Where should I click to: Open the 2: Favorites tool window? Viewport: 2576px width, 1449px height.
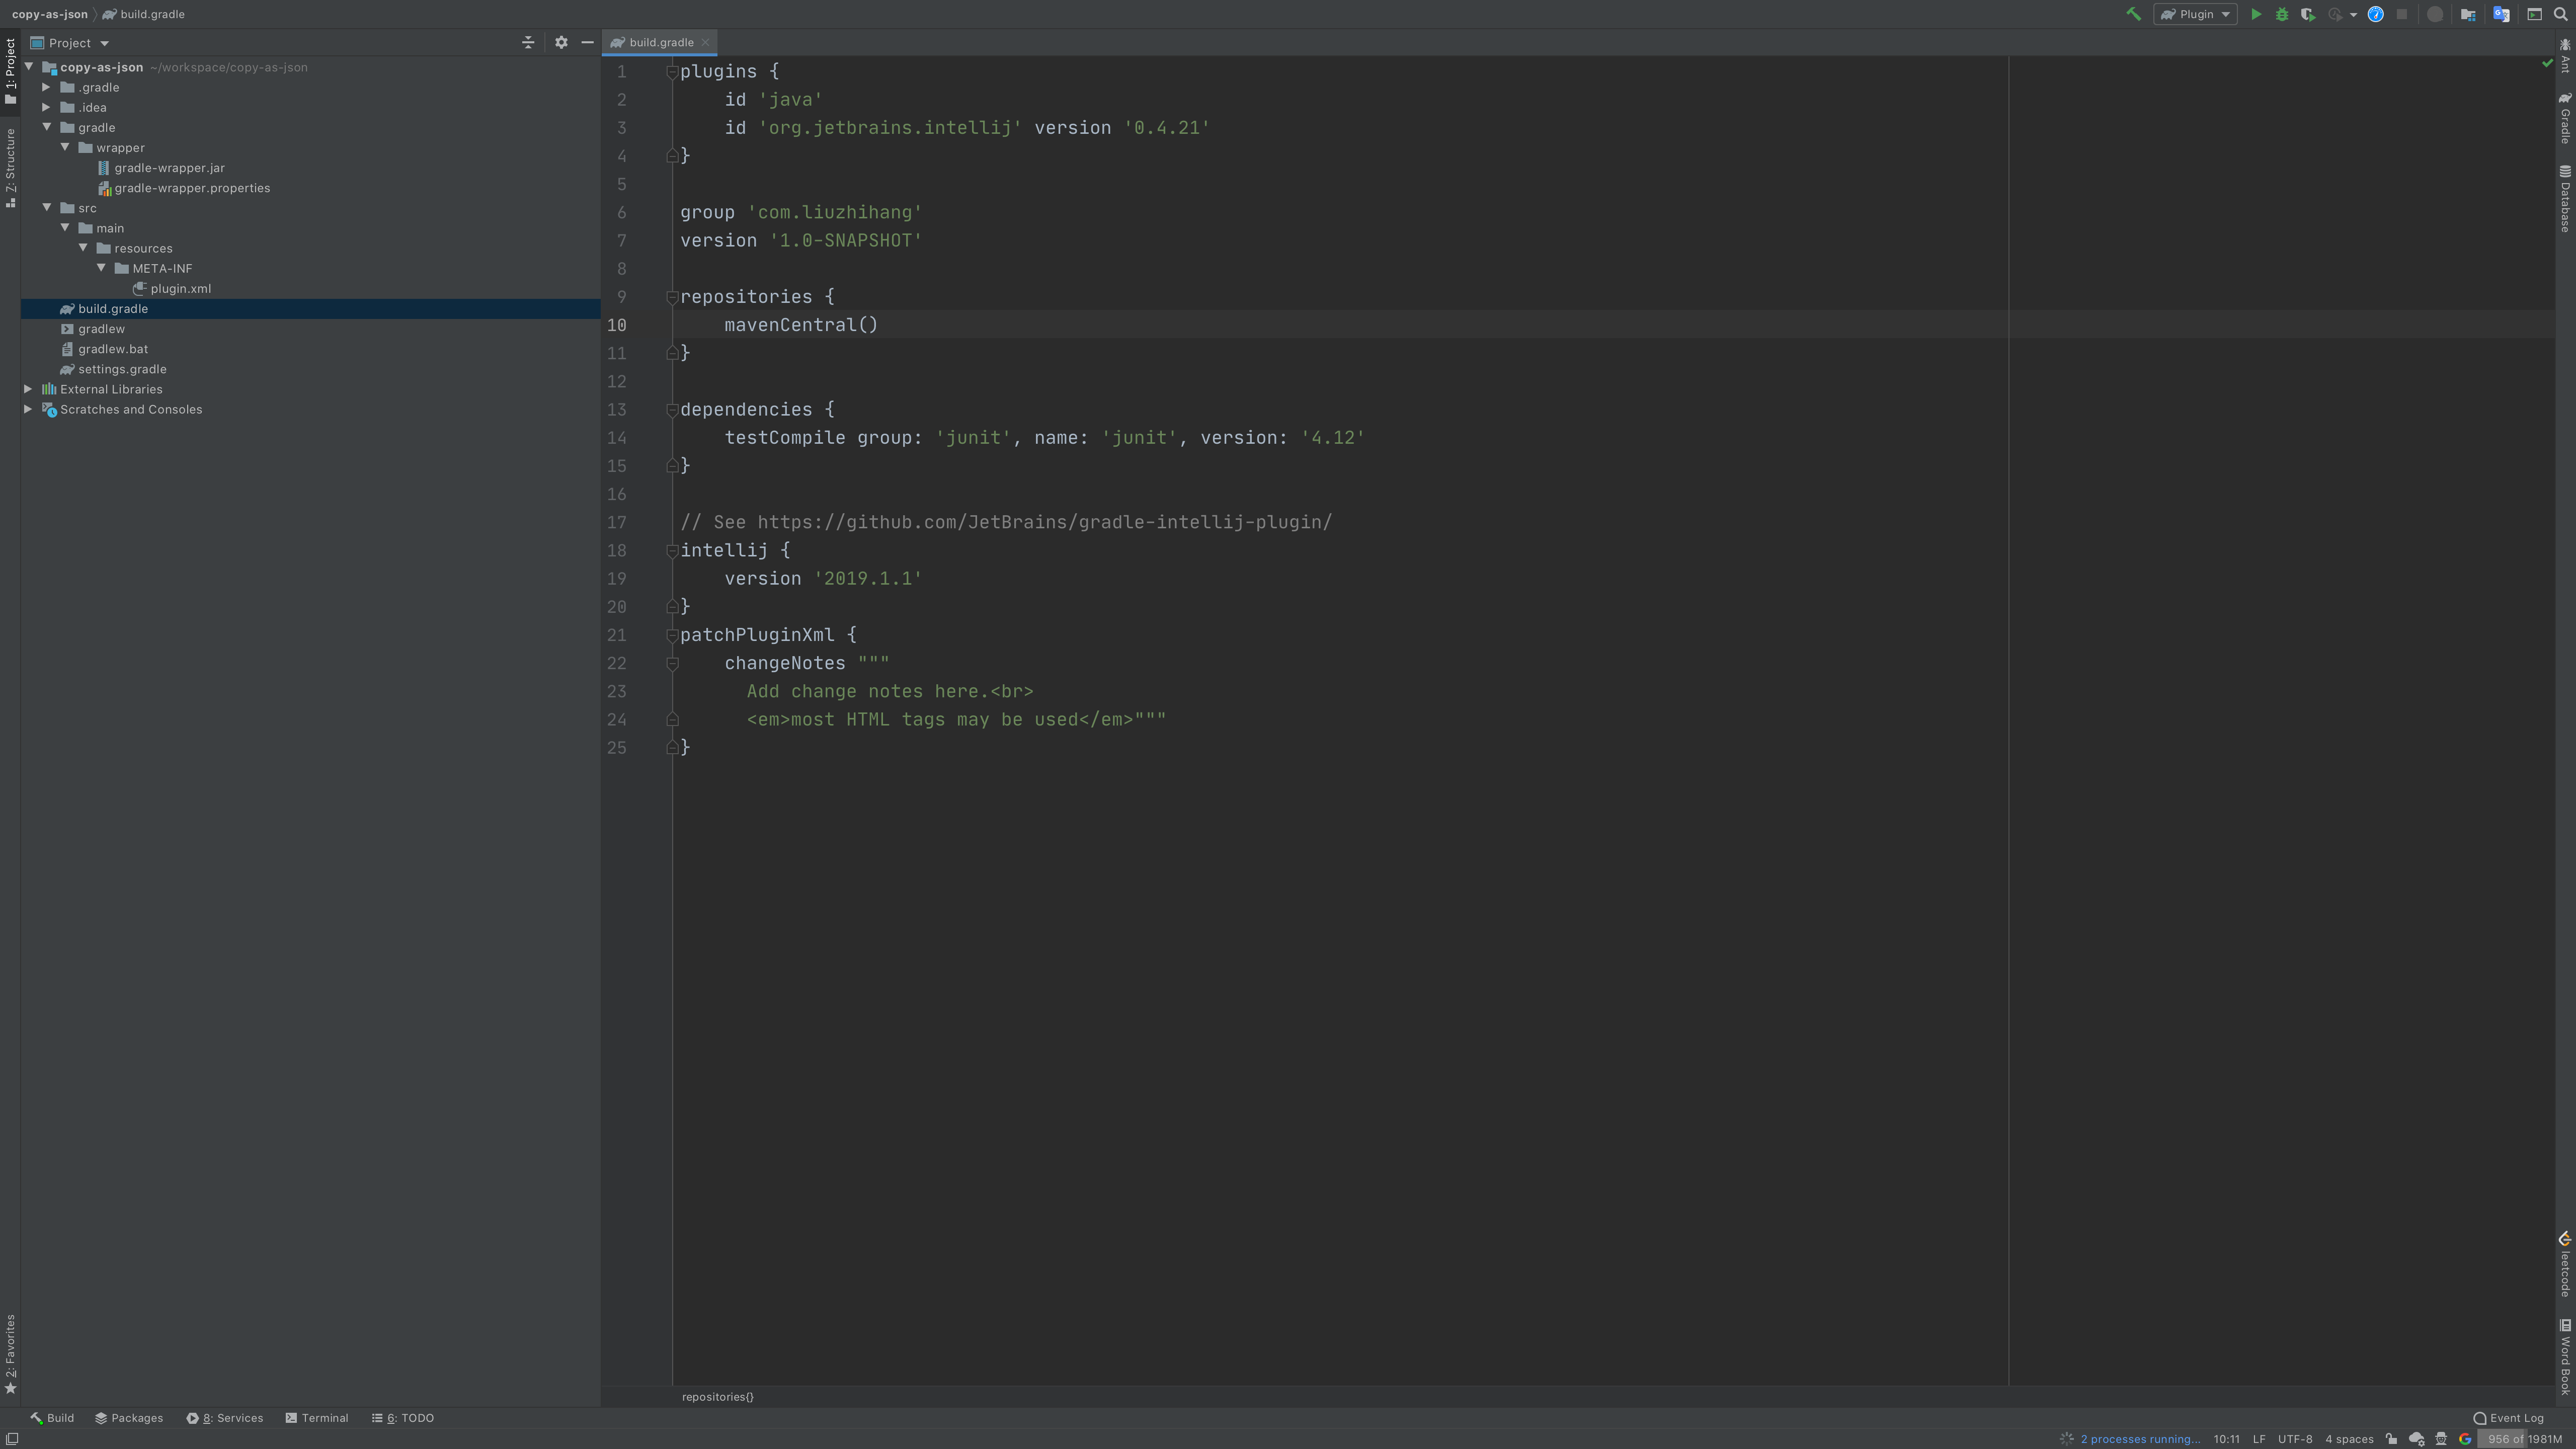point(10,1354)
